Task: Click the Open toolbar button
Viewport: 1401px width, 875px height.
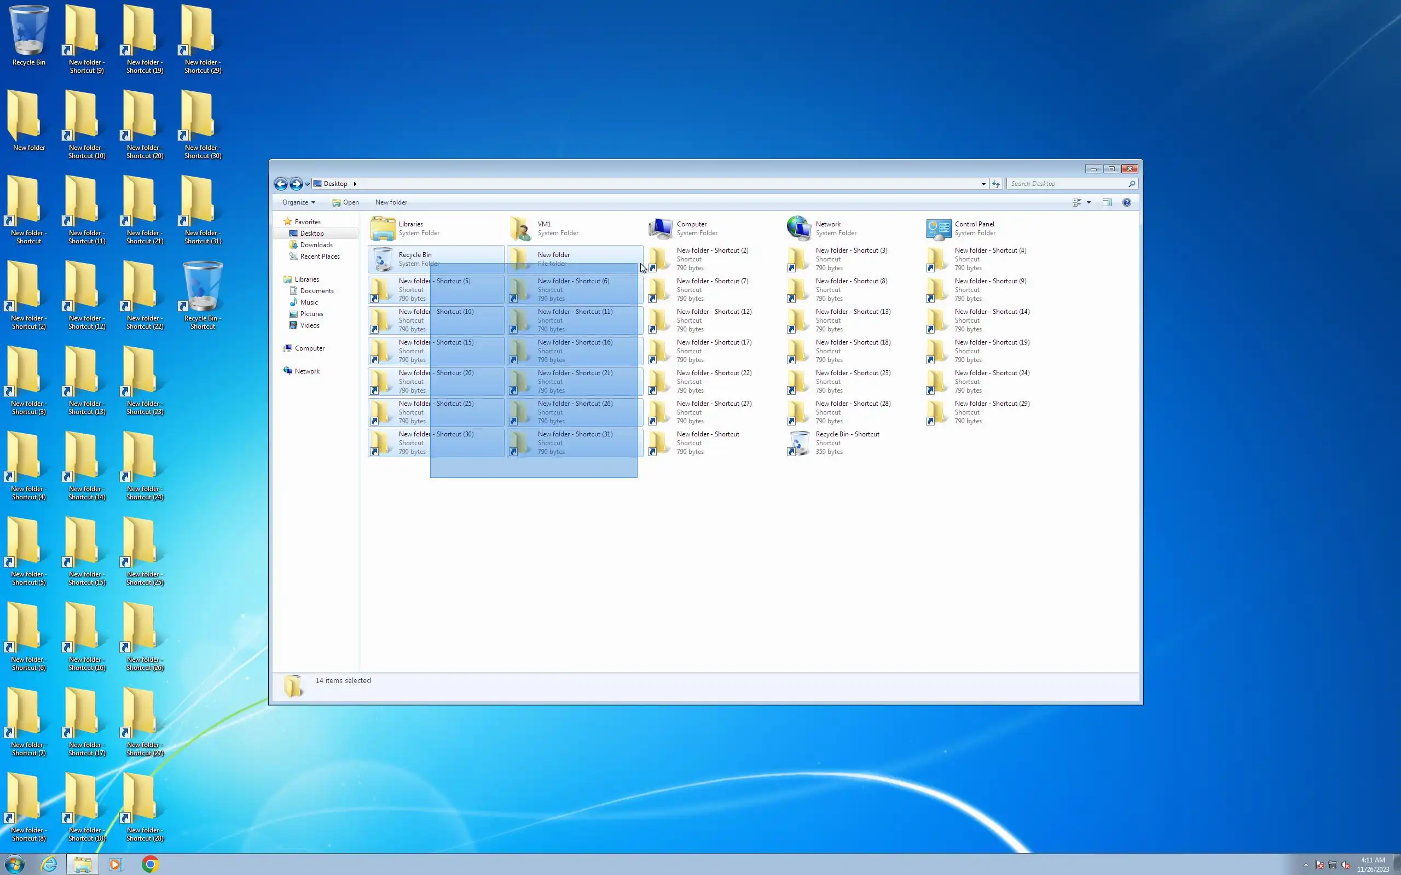Action: (346, 202)
